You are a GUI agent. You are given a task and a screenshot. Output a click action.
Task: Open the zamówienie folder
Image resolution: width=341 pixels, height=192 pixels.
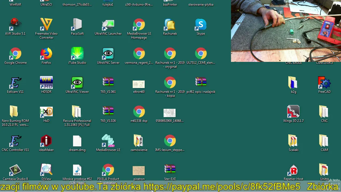139,143
